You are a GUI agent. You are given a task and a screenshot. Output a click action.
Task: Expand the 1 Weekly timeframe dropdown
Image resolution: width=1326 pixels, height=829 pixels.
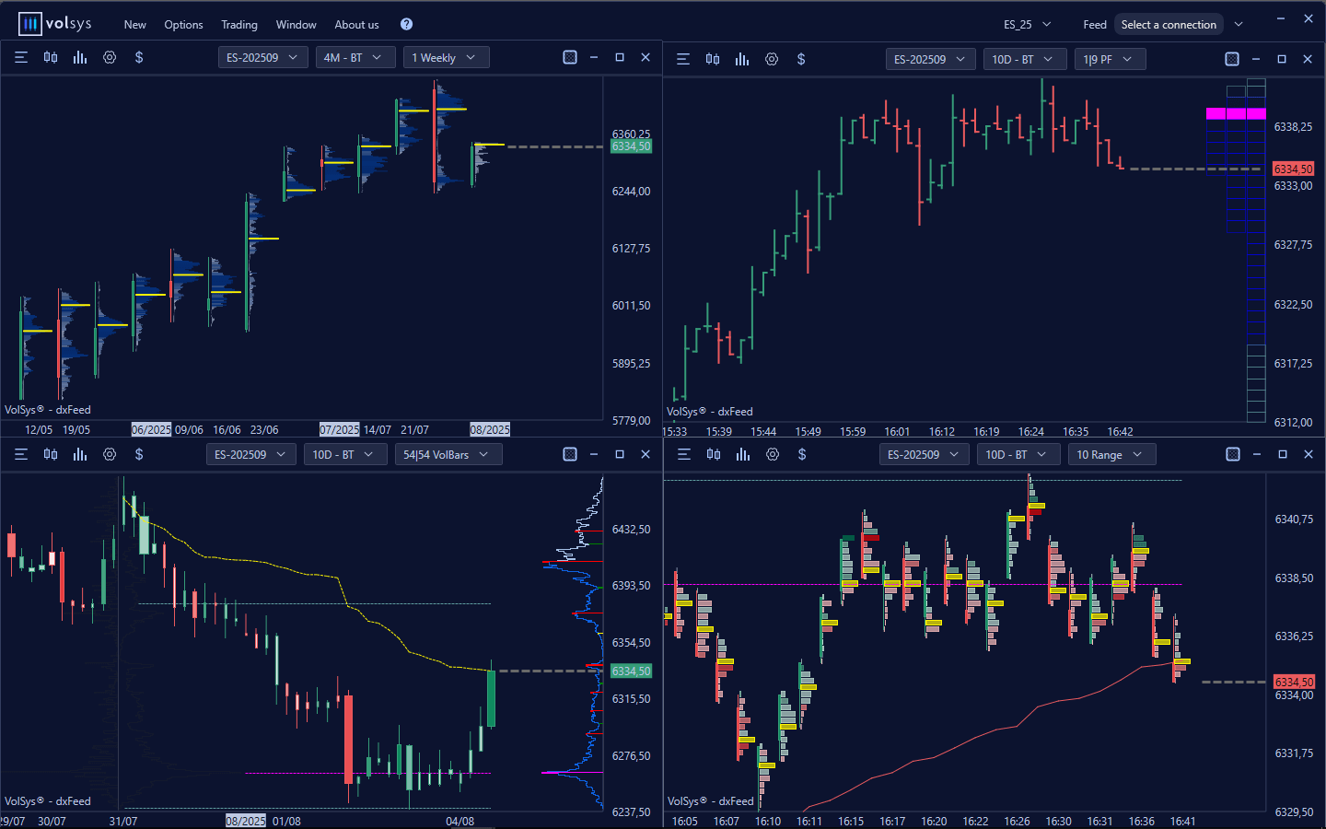coord(446,57)
